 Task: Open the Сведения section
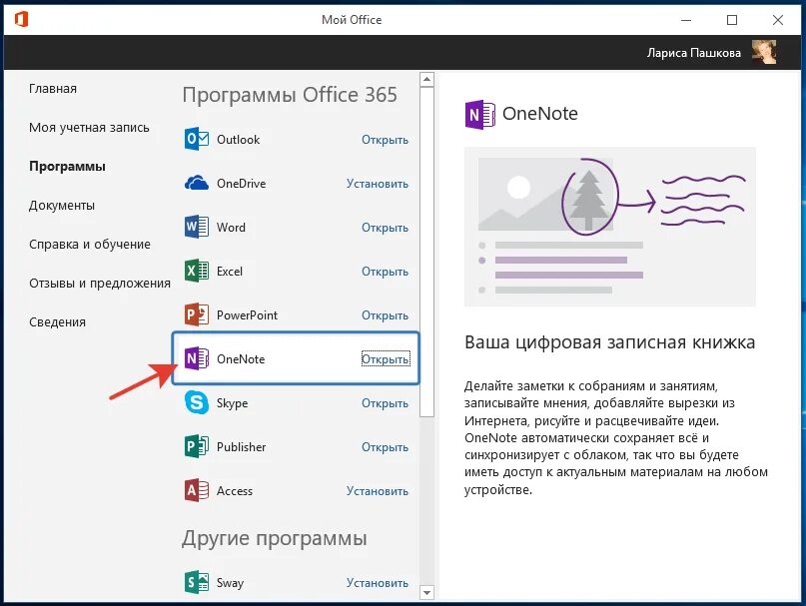[x=57, y=321]
